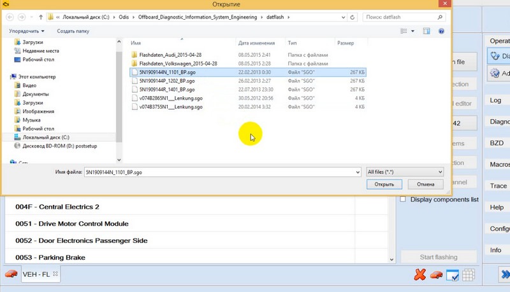Go back using the dialog's back arrow

coord(10,17)
